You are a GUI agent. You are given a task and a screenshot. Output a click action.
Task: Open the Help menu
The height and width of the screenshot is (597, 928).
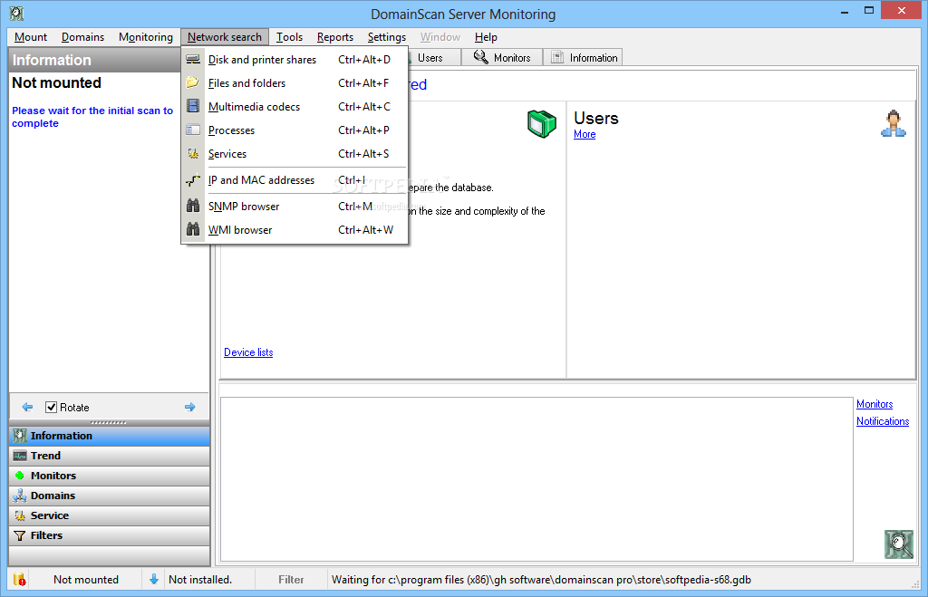coord(486,36)
